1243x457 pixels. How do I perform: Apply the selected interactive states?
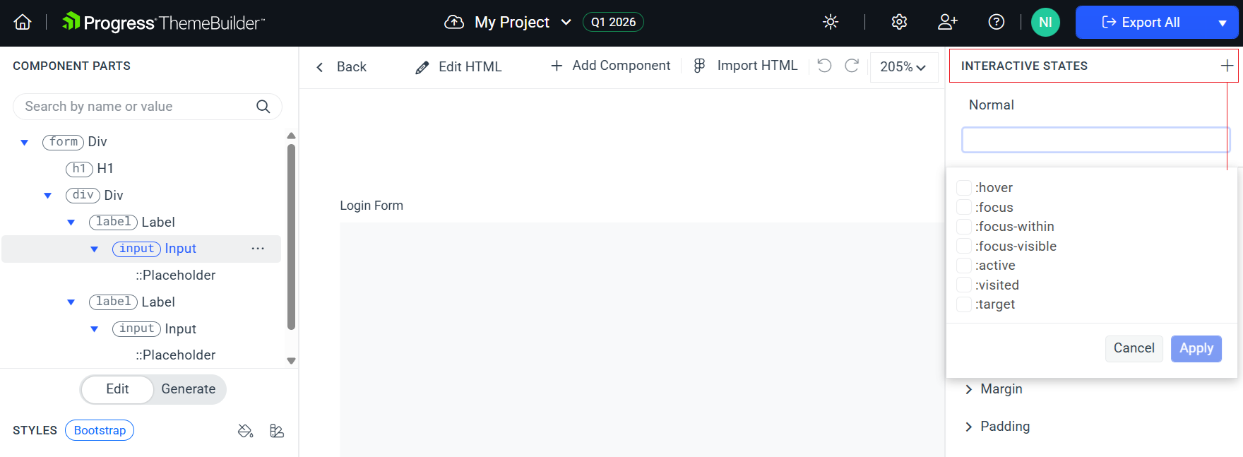point(1196,348)
